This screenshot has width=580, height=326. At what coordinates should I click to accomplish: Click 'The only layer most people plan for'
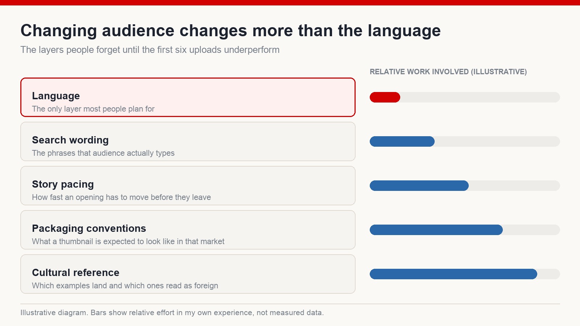pyautogui.click(x=93, y=109)
